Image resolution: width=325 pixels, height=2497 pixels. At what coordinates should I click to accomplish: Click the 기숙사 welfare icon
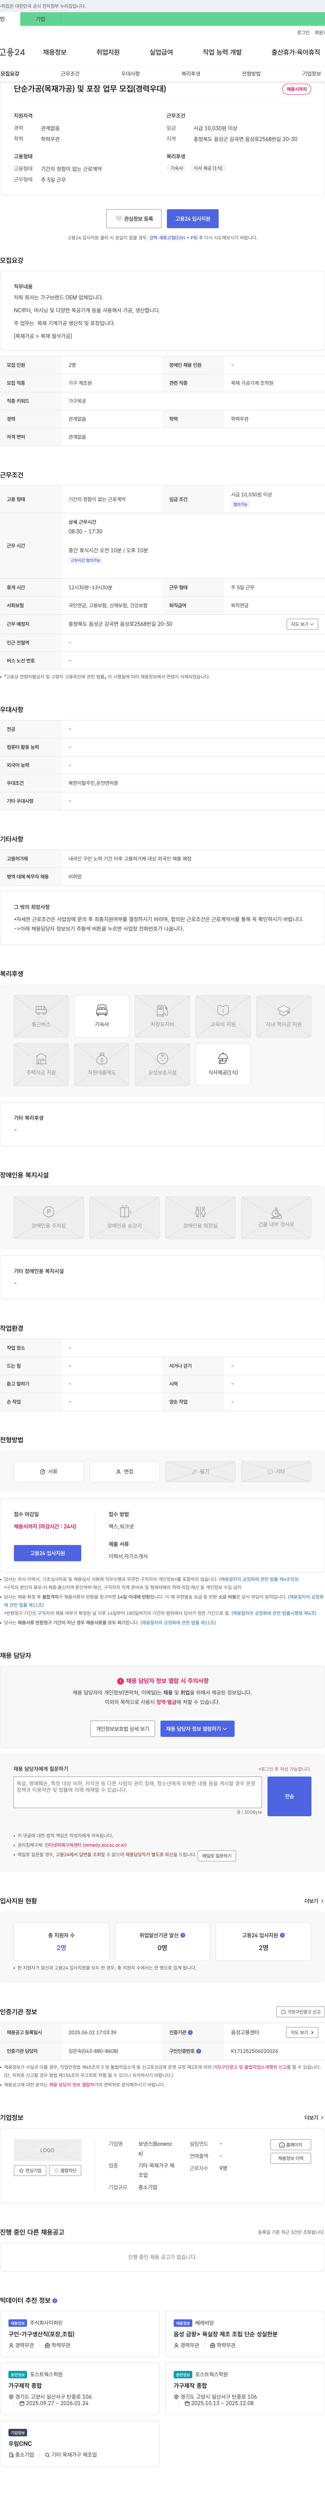[102, 1016]
